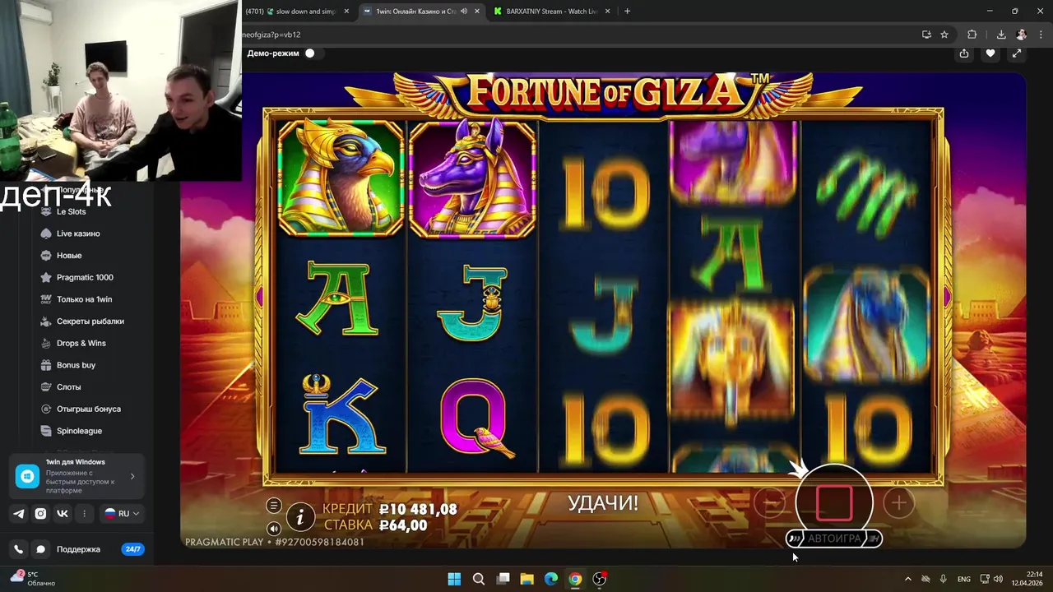Click the phone call support icon
Screen dimensions: 1053x592
[19, 549]
